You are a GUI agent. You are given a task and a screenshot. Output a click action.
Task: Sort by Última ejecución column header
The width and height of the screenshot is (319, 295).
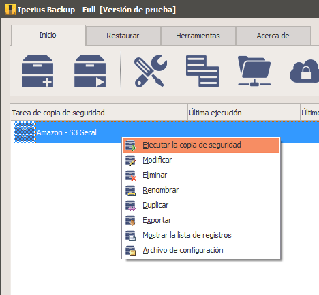[x=244, y=113]
